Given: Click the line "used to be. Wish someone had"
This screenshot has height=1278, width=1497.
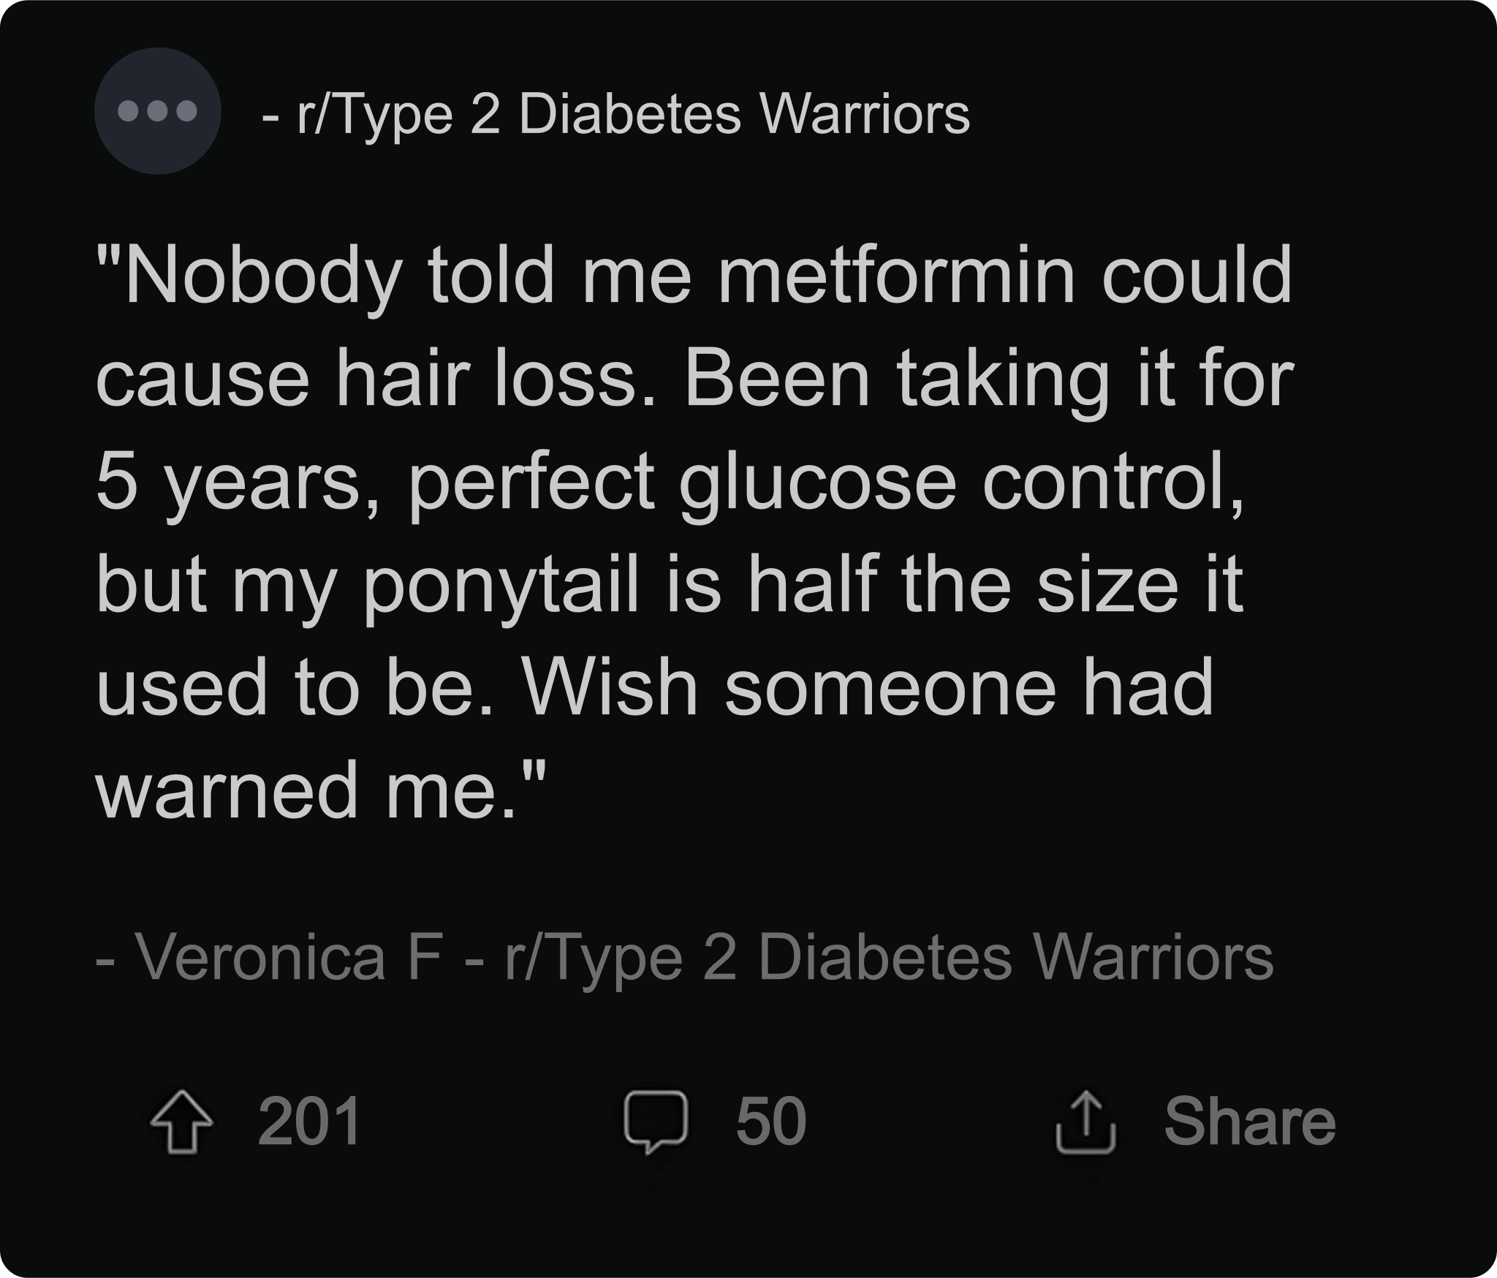Looking at the screenshot, I should click(x=655, y=688).
